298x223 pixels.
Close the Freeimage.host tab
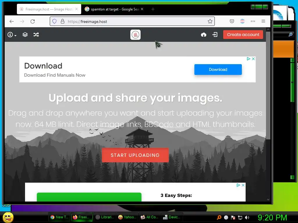(x=77, y=9)
